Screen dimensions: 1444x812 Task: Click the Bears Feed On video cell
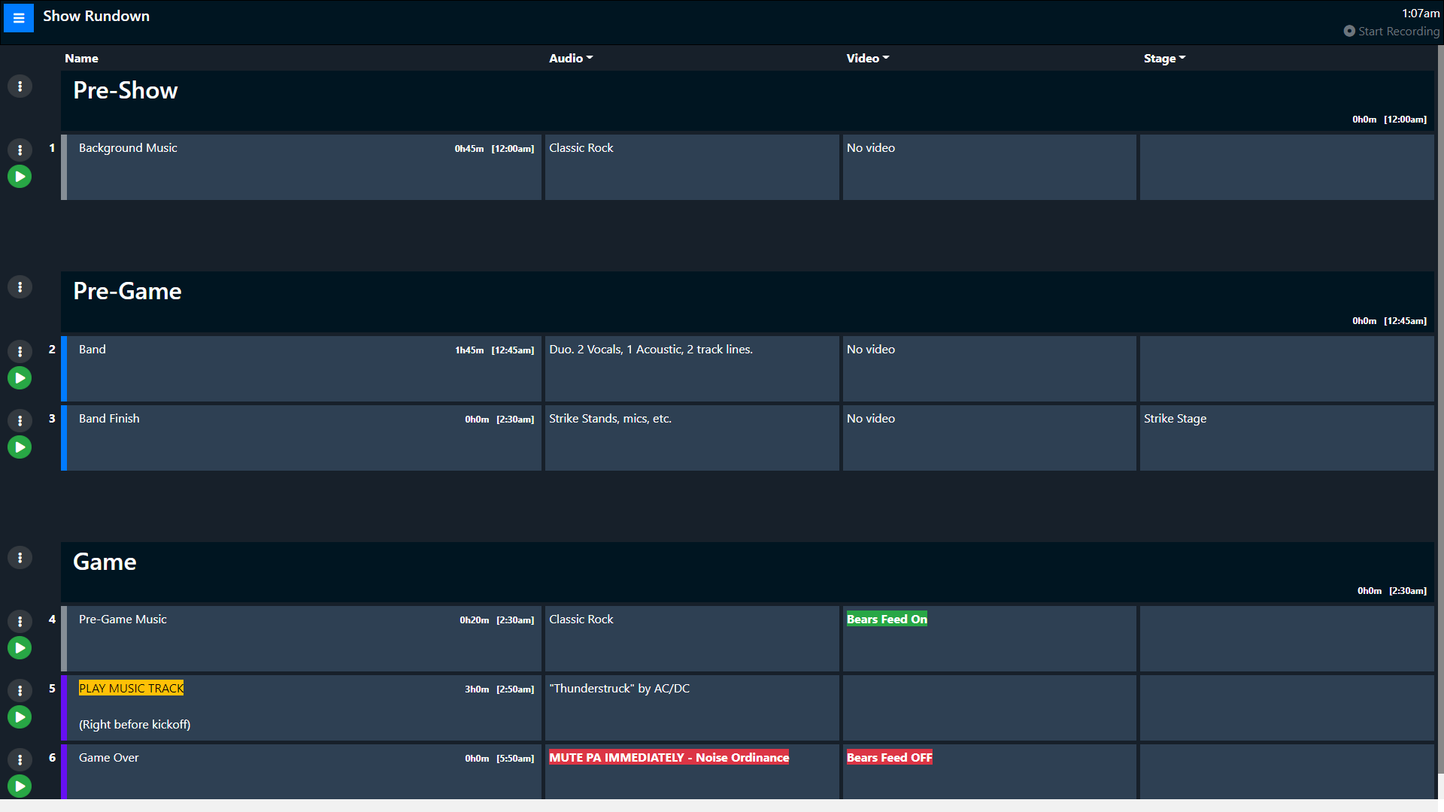point(886,619)
